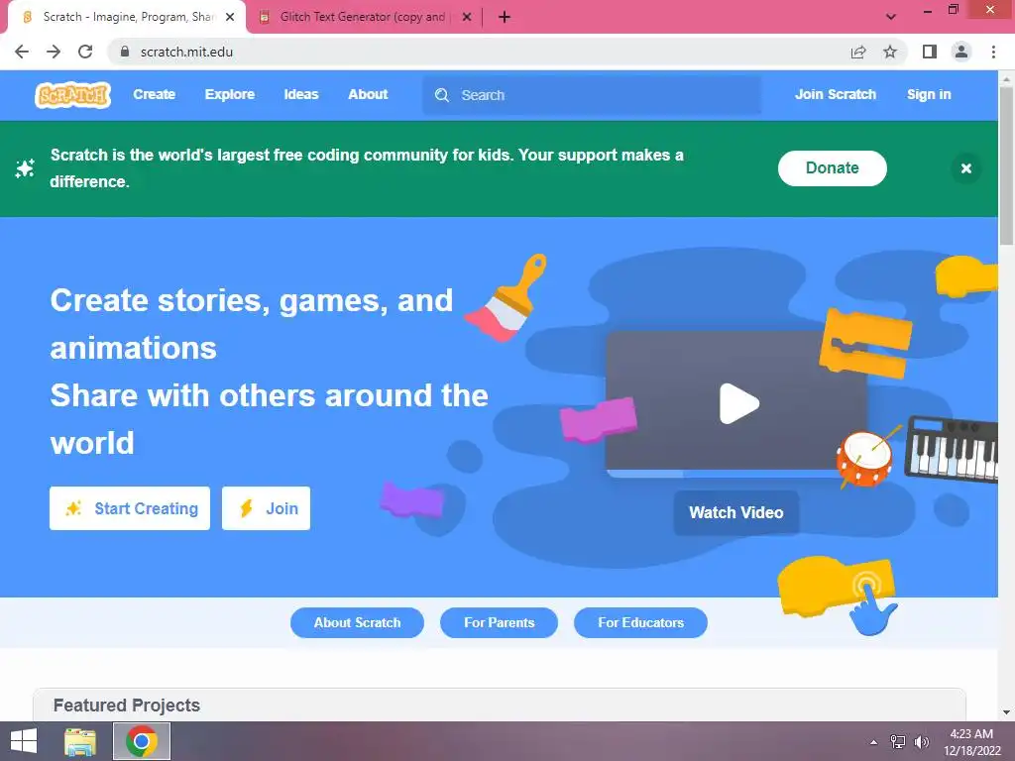Screen dimensions: 1015x761
Task: Click the network tray icon
Action: [x=898, y=741]
